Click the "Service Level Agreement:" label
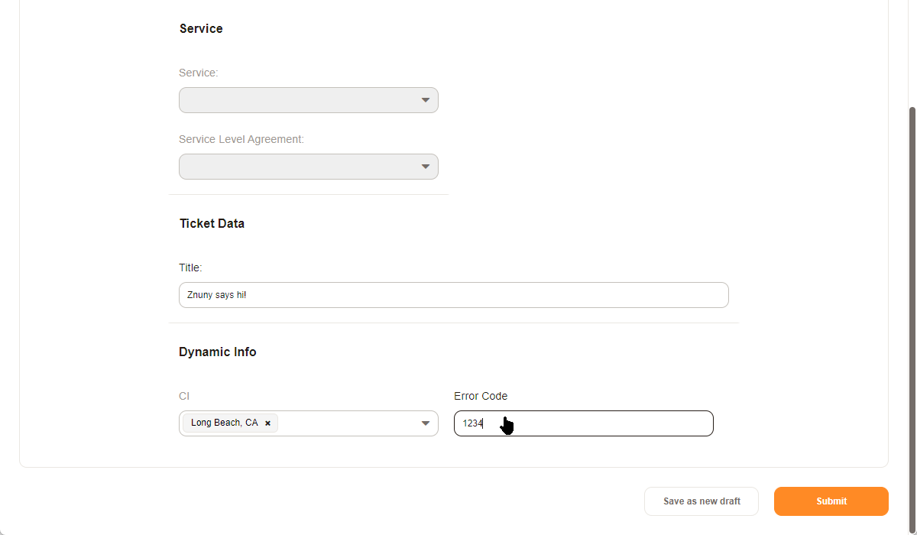Screen dimensions: 917x535 (241, 139)
